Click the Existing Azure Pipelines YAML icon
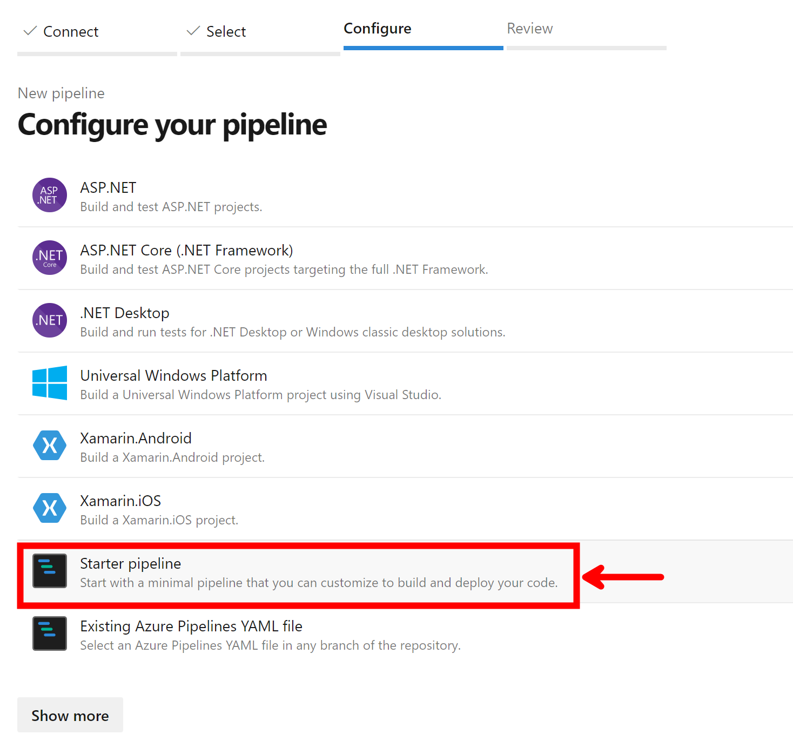This screenshot has height=748, width=793. (x=50, y=634)
